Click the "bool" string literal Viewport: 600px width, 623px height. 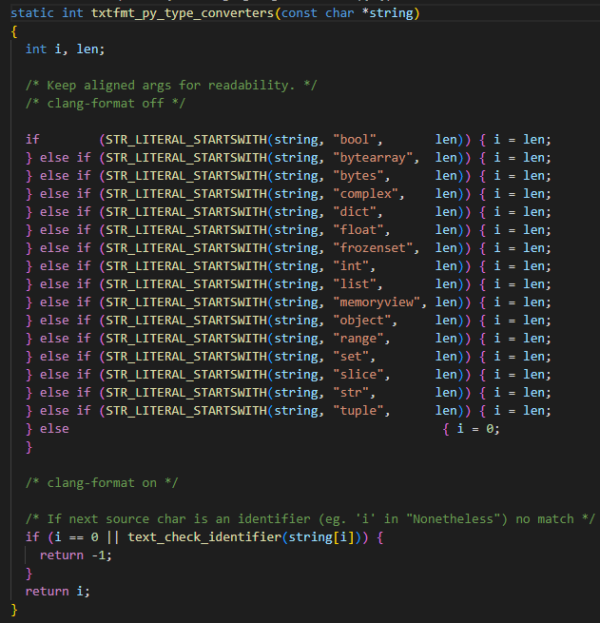tap(355, 140)
